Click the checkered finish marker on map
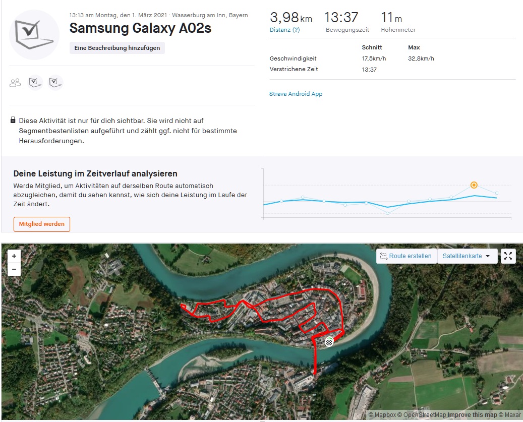The width and height of the screenshot is (523, 422). pyautogui.click(x=329, y=342)
